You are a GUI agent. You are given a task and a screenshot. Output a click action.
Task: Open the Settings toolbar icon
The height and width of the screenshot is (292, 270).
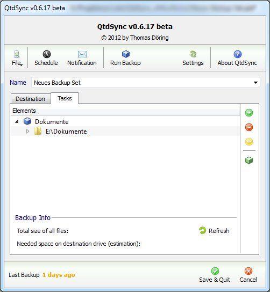193,54
